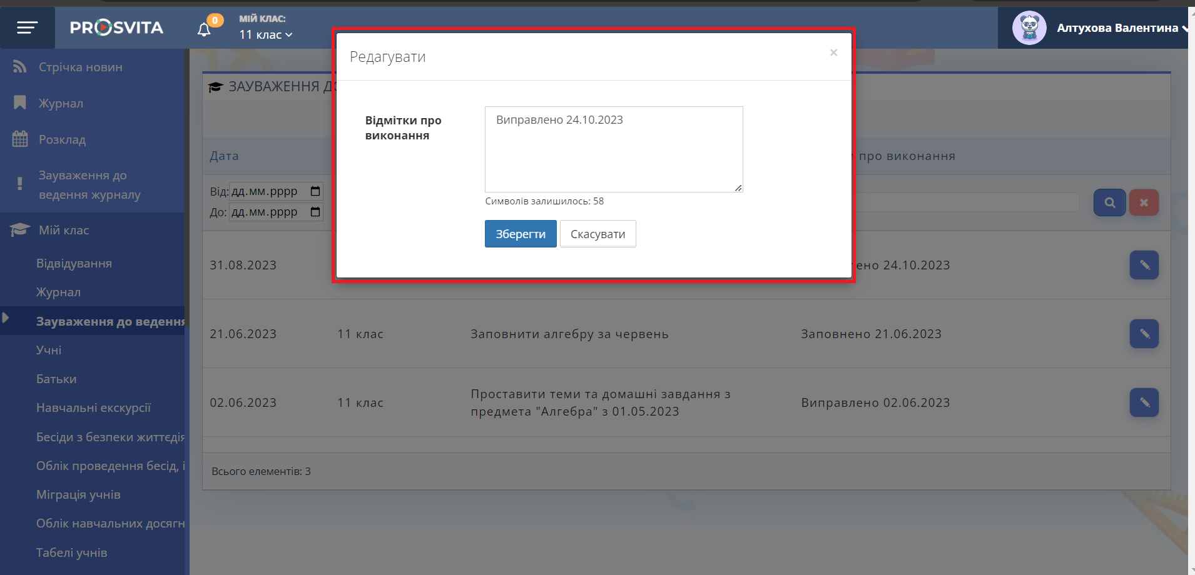Open calendar picker in the 'Від' date field
Screen dimensions: 1195x575
315,191
